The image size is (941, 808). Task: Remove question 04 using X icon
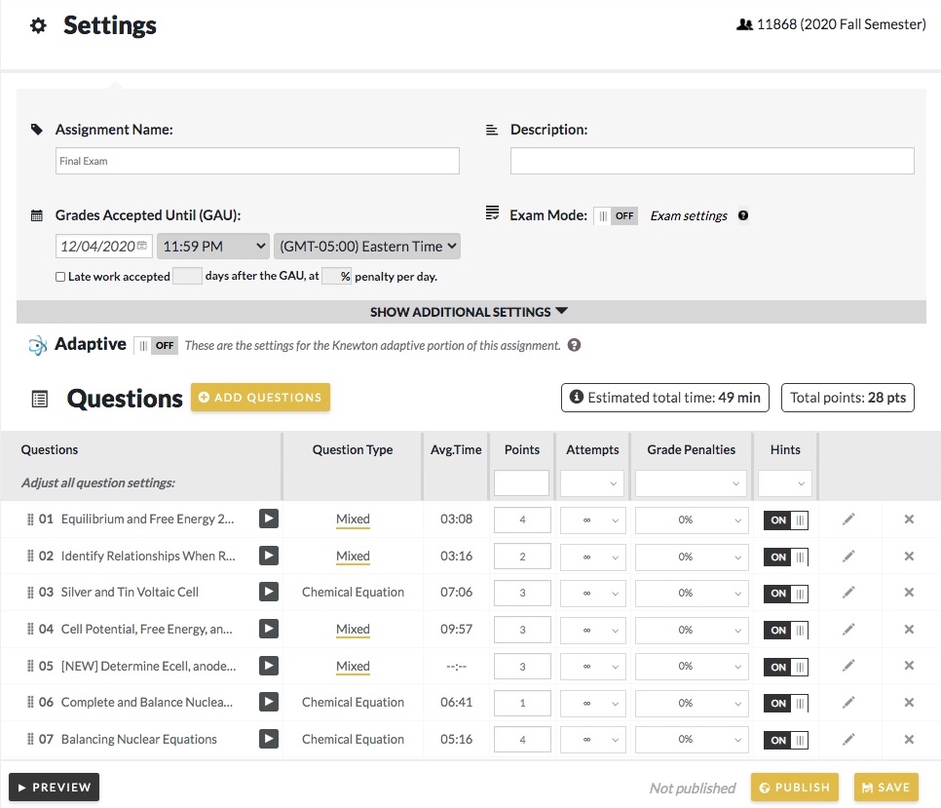click(909, 629)
